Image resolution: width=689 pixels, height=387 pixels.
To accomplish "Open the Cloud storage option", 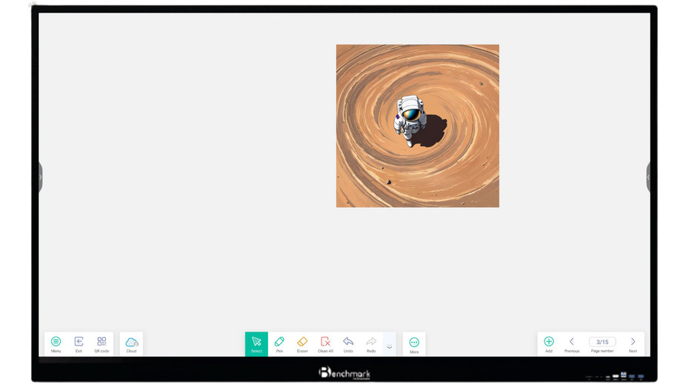I will pos(131,344).
